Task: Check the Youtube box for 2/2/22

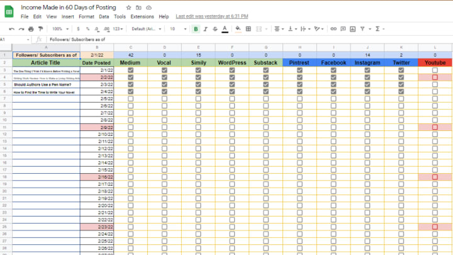Action: pyautogui.click(x=435, y=77)
